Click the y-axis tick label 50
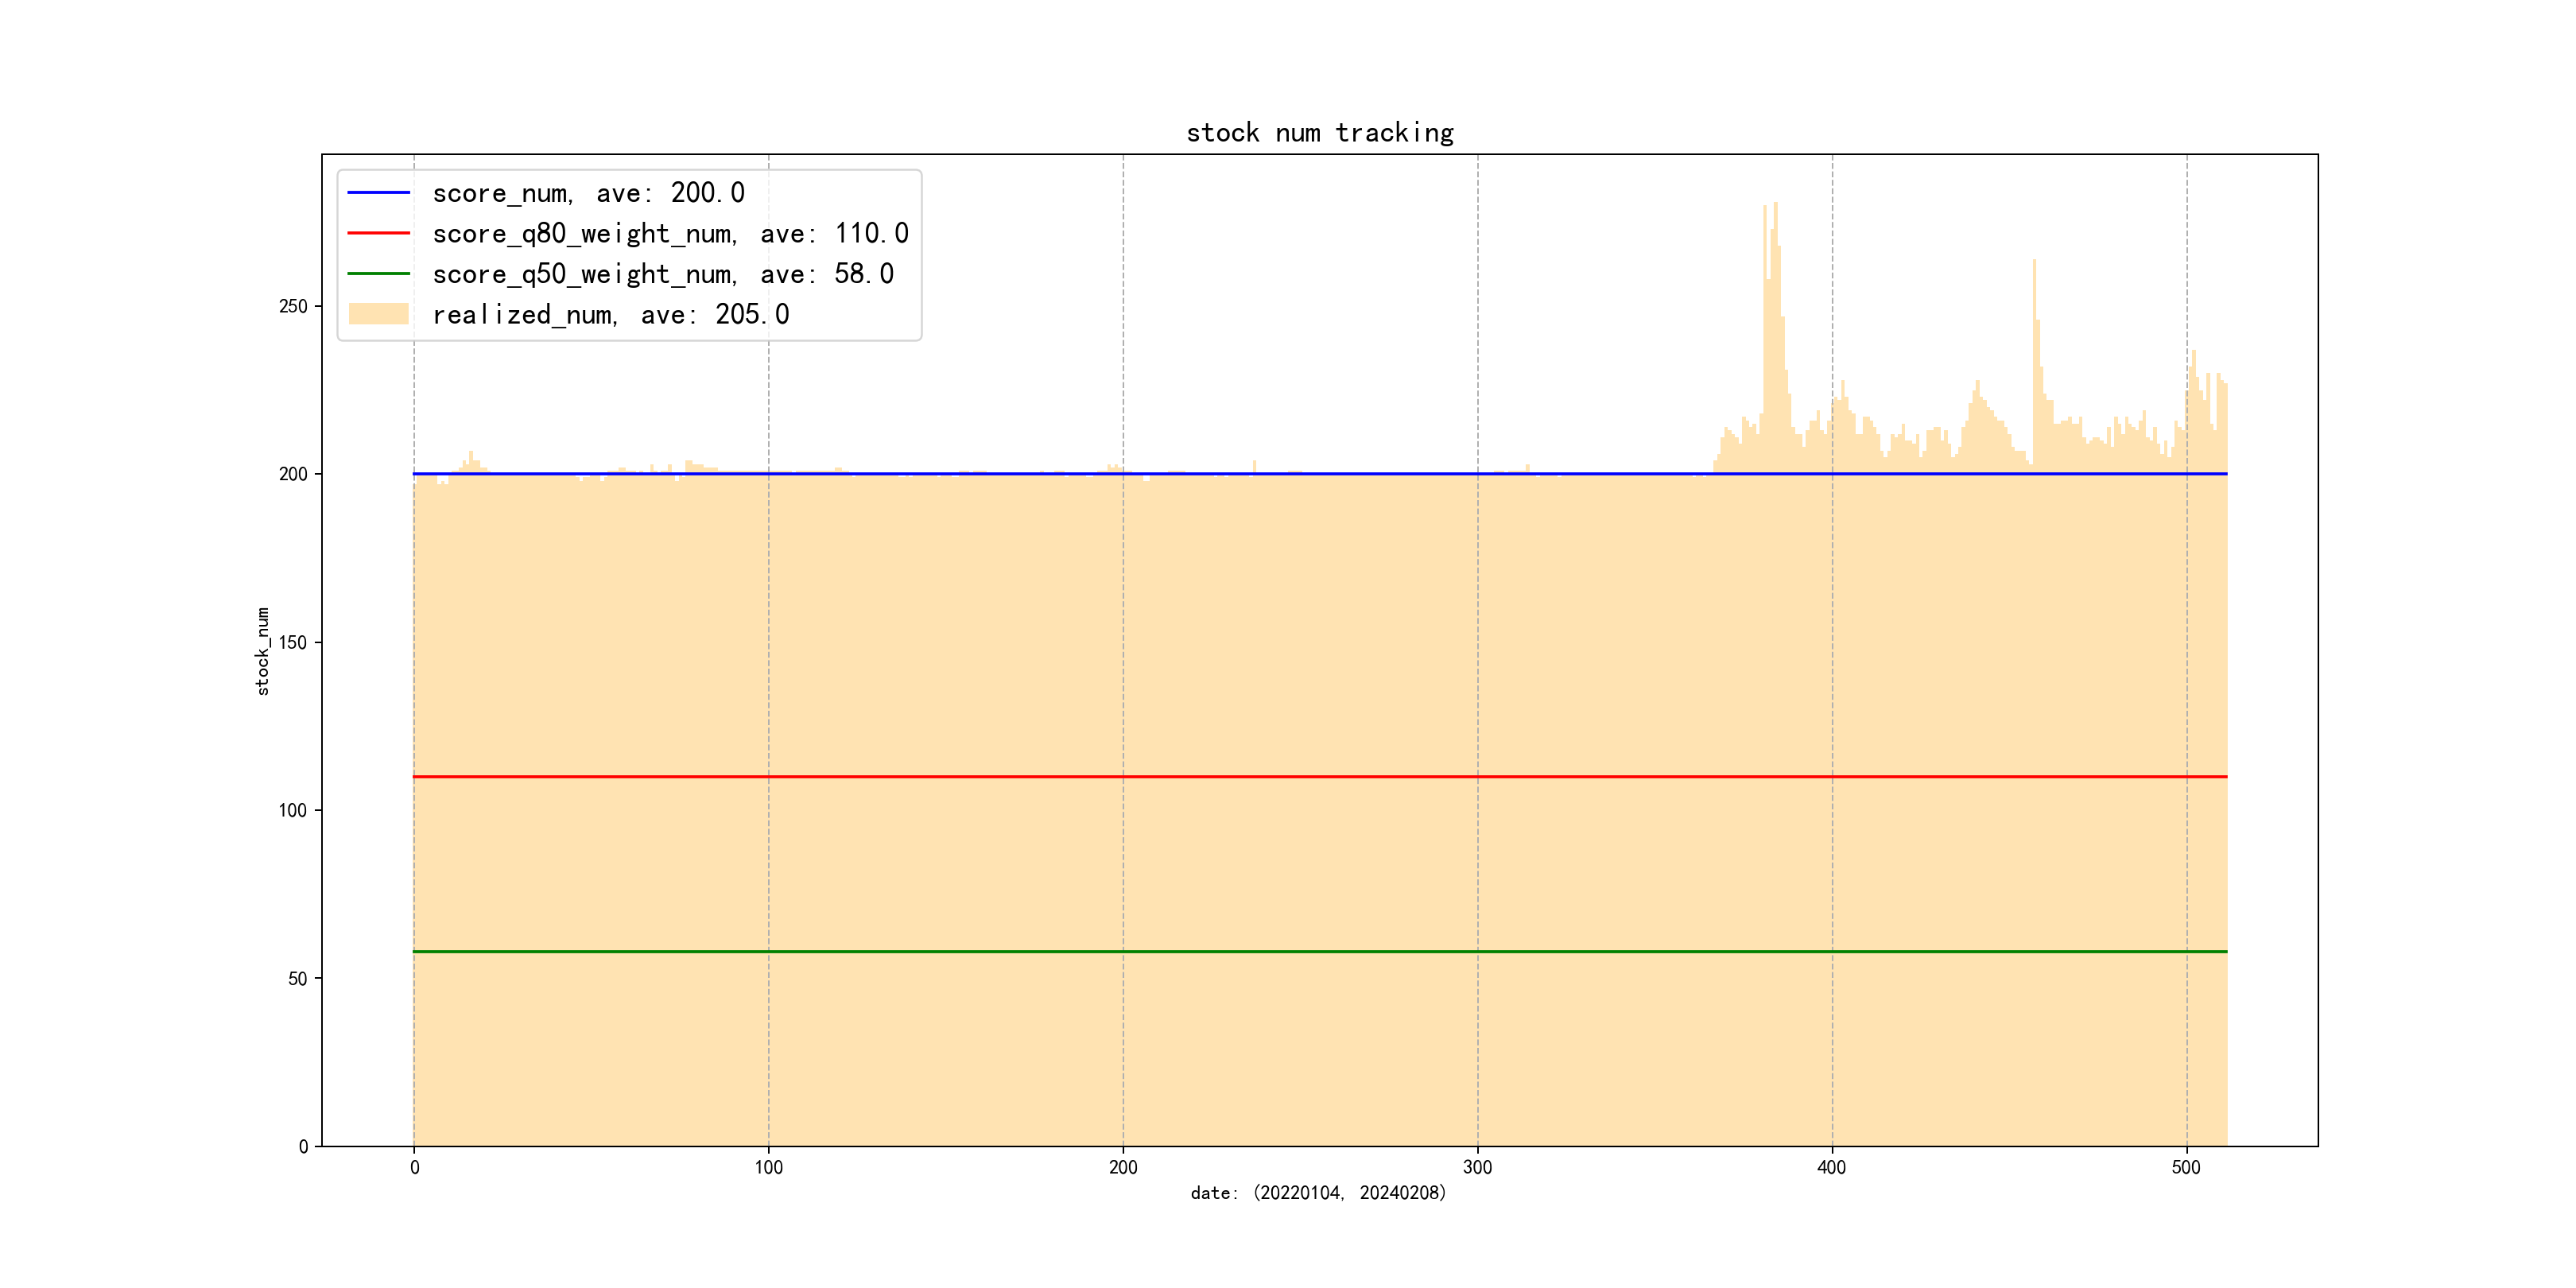The height and width of the screenshot is (1288, 2576). tap(297, 979)
